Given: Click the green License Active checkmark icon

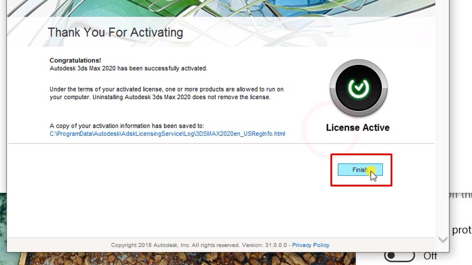Looking at the screenshot, I should point(358,88).
